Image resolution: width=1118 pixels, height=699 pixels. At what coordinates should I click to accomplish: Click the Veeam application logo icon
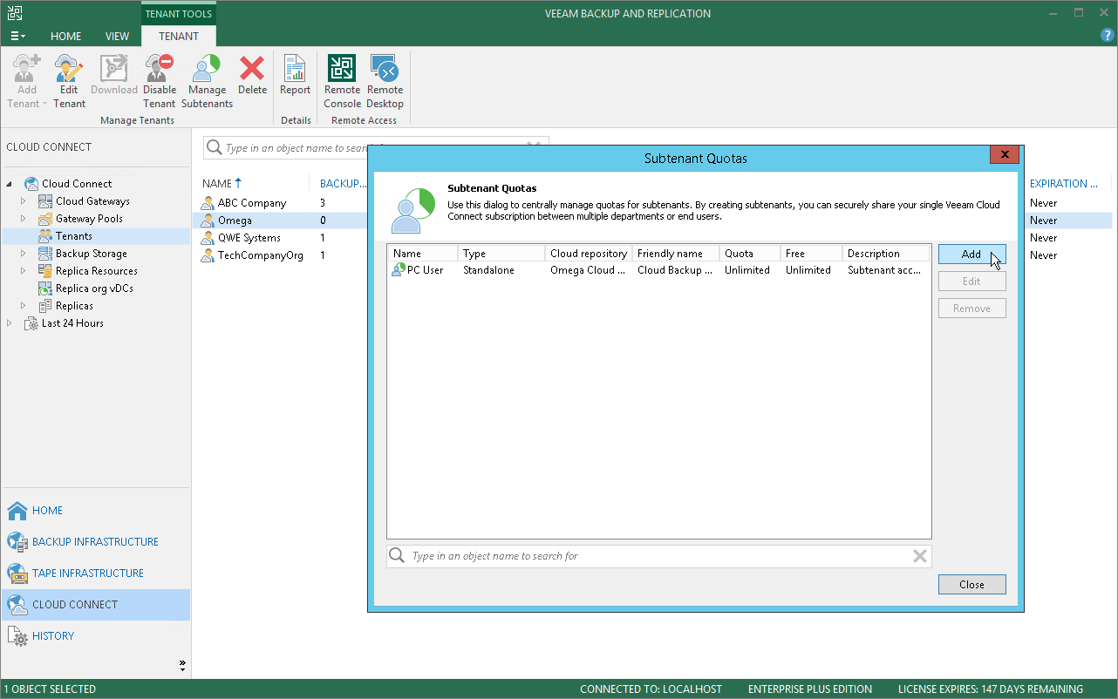point(13,13)
